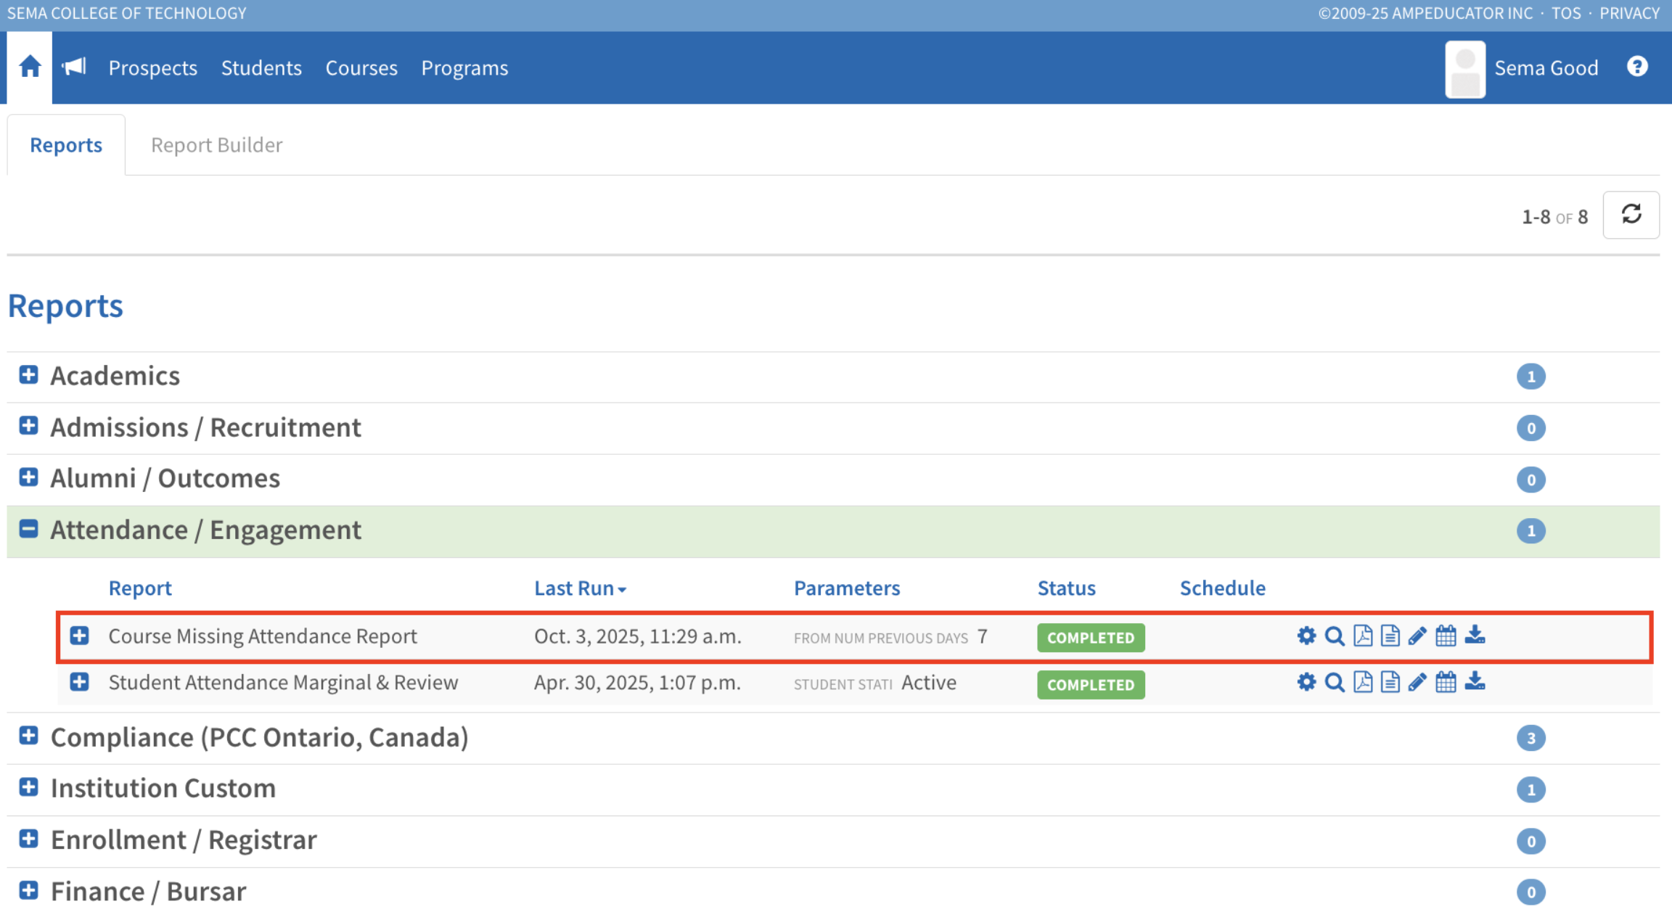Click the download icon for Student Attendance Marginal & Review

[1475, 683]
